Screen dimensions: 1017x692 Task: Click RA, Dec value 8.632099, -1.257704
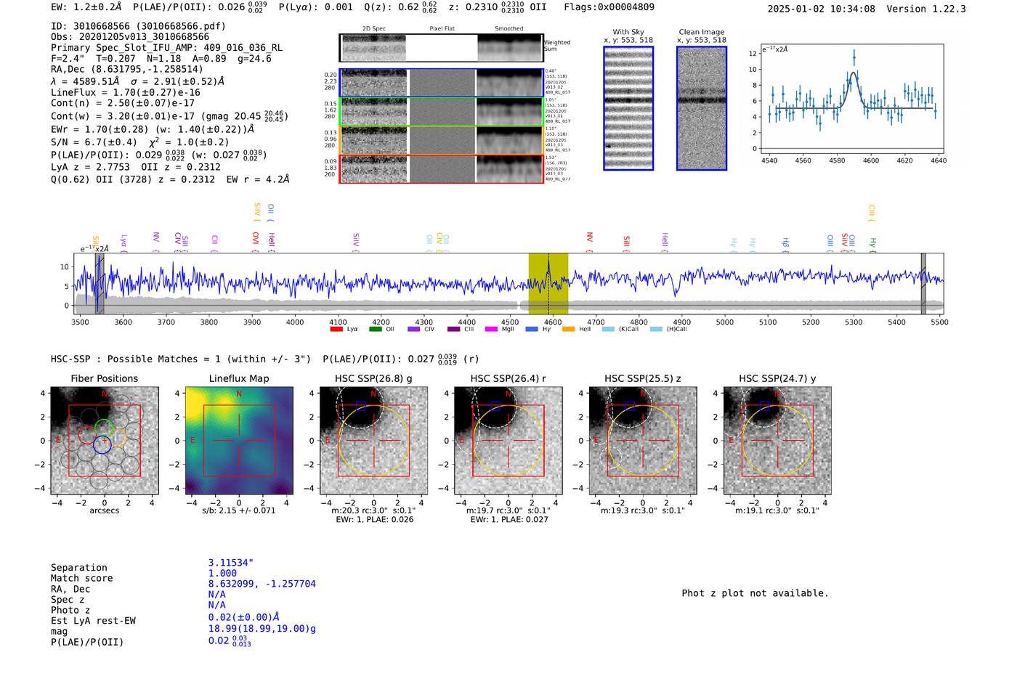tap(262, 584)
